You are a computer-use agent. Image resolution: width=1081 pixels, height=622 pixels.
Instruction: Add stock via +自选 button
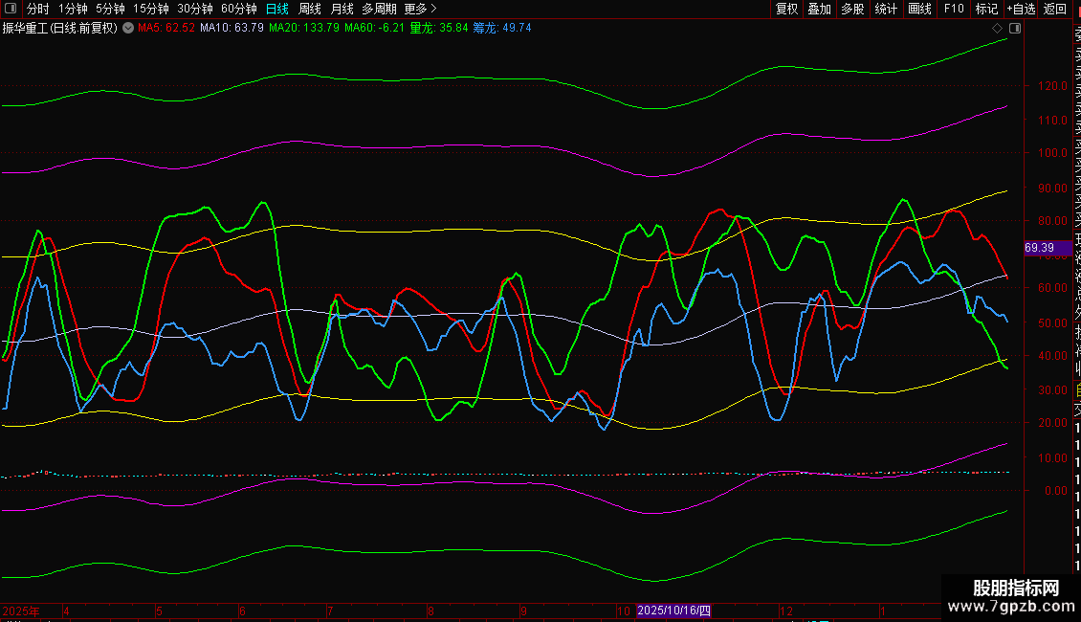[x=1021, y=9]
